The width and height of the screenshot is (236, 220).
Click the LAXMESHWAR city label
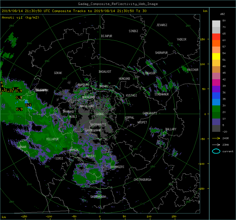pos(93,130)
